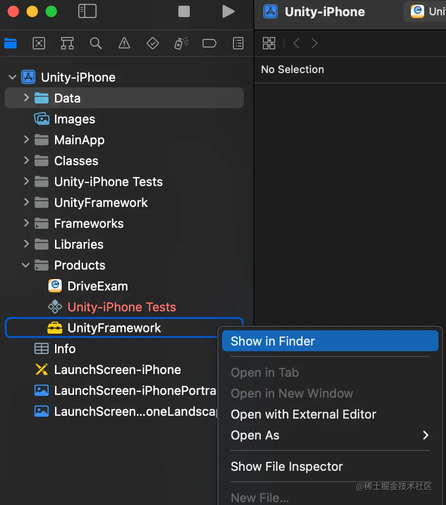
Task: Expand the Data folder
Action: (27, 98)
